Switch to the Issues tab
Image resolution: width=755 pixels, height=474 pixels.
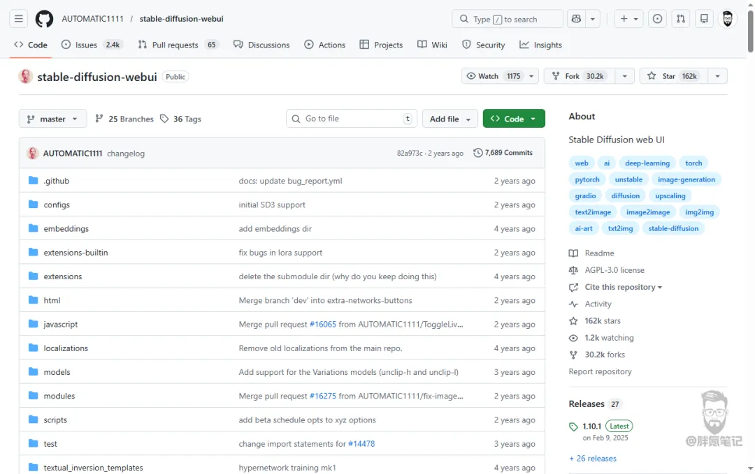tap(92, 45)
